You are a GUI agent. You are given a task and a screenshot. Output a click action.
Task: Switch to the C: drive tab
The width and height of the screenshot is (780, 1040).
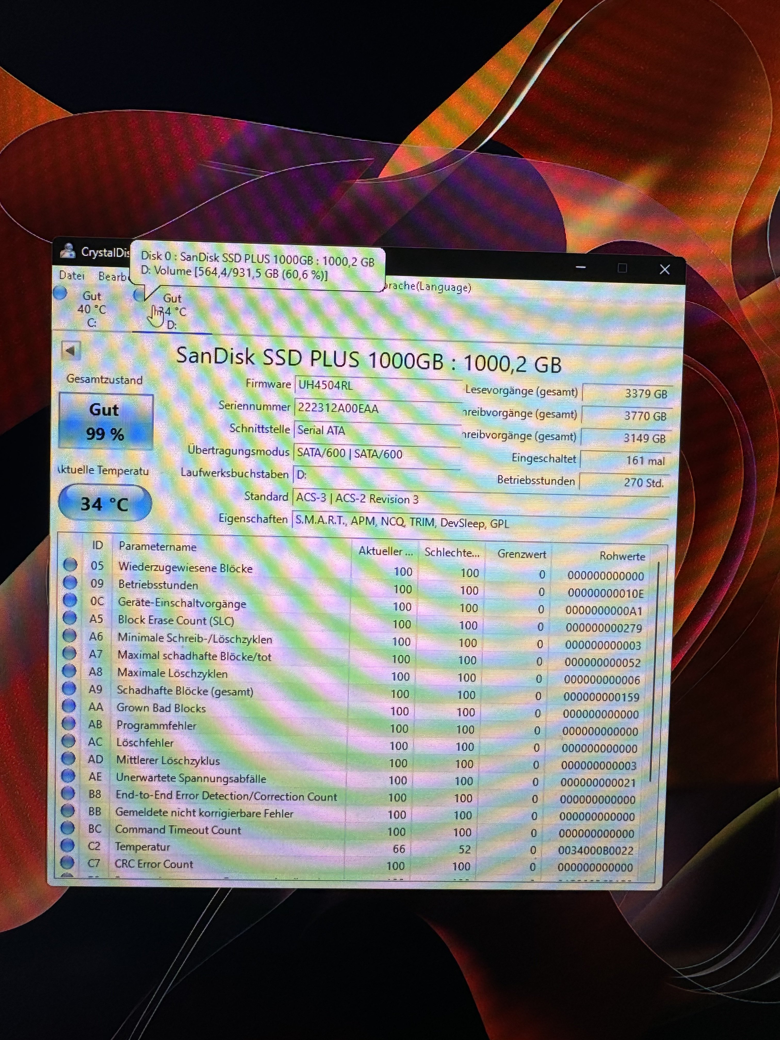(91, 309)
